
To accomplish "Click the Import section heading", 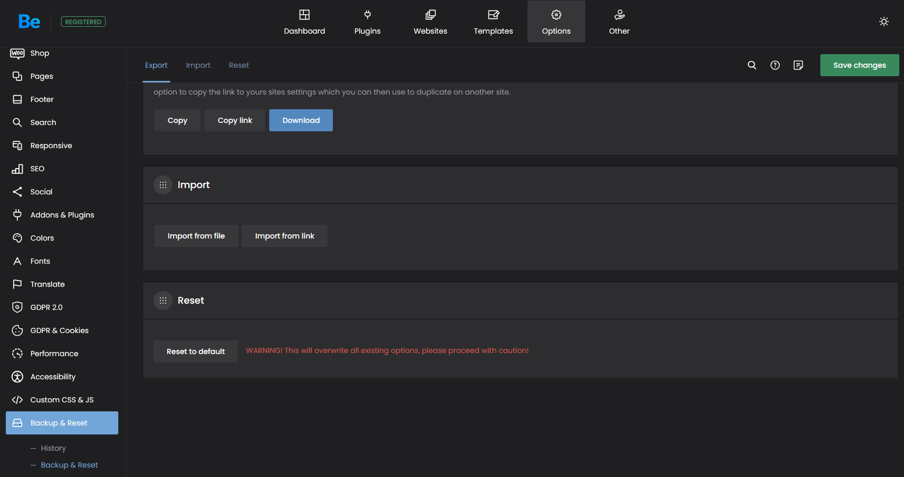I will (x=194, y=185).
